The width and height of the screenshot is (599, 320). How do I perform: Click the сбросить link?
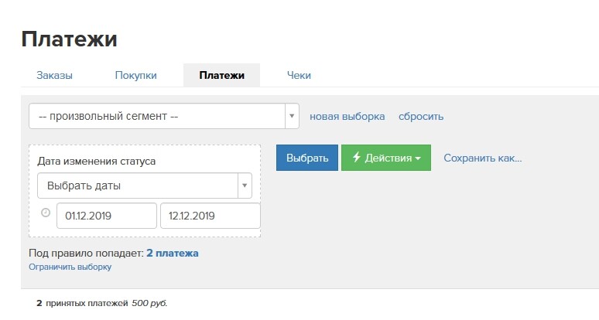421,117
